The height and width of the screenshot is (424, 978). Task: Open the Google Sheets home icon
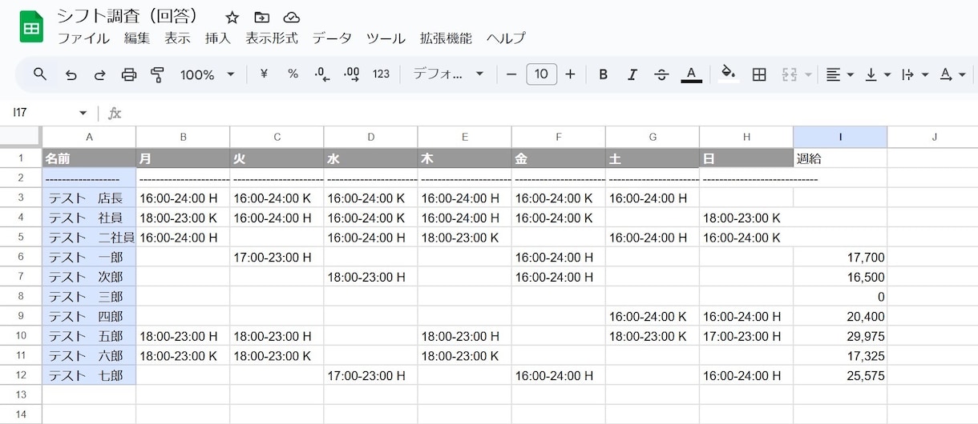(x=31, y=27)
